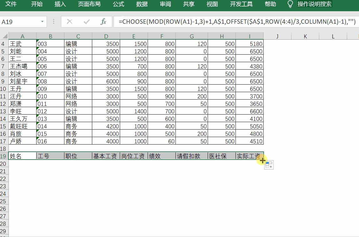Click the 帮助 tab
The image size is (359, 237).
(270, 4)
